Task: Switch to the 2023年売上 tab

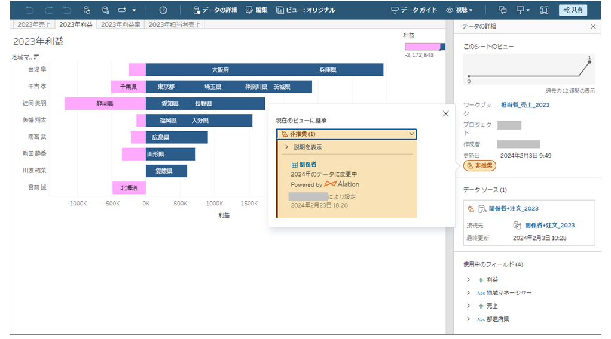Action: coord(34,24)
